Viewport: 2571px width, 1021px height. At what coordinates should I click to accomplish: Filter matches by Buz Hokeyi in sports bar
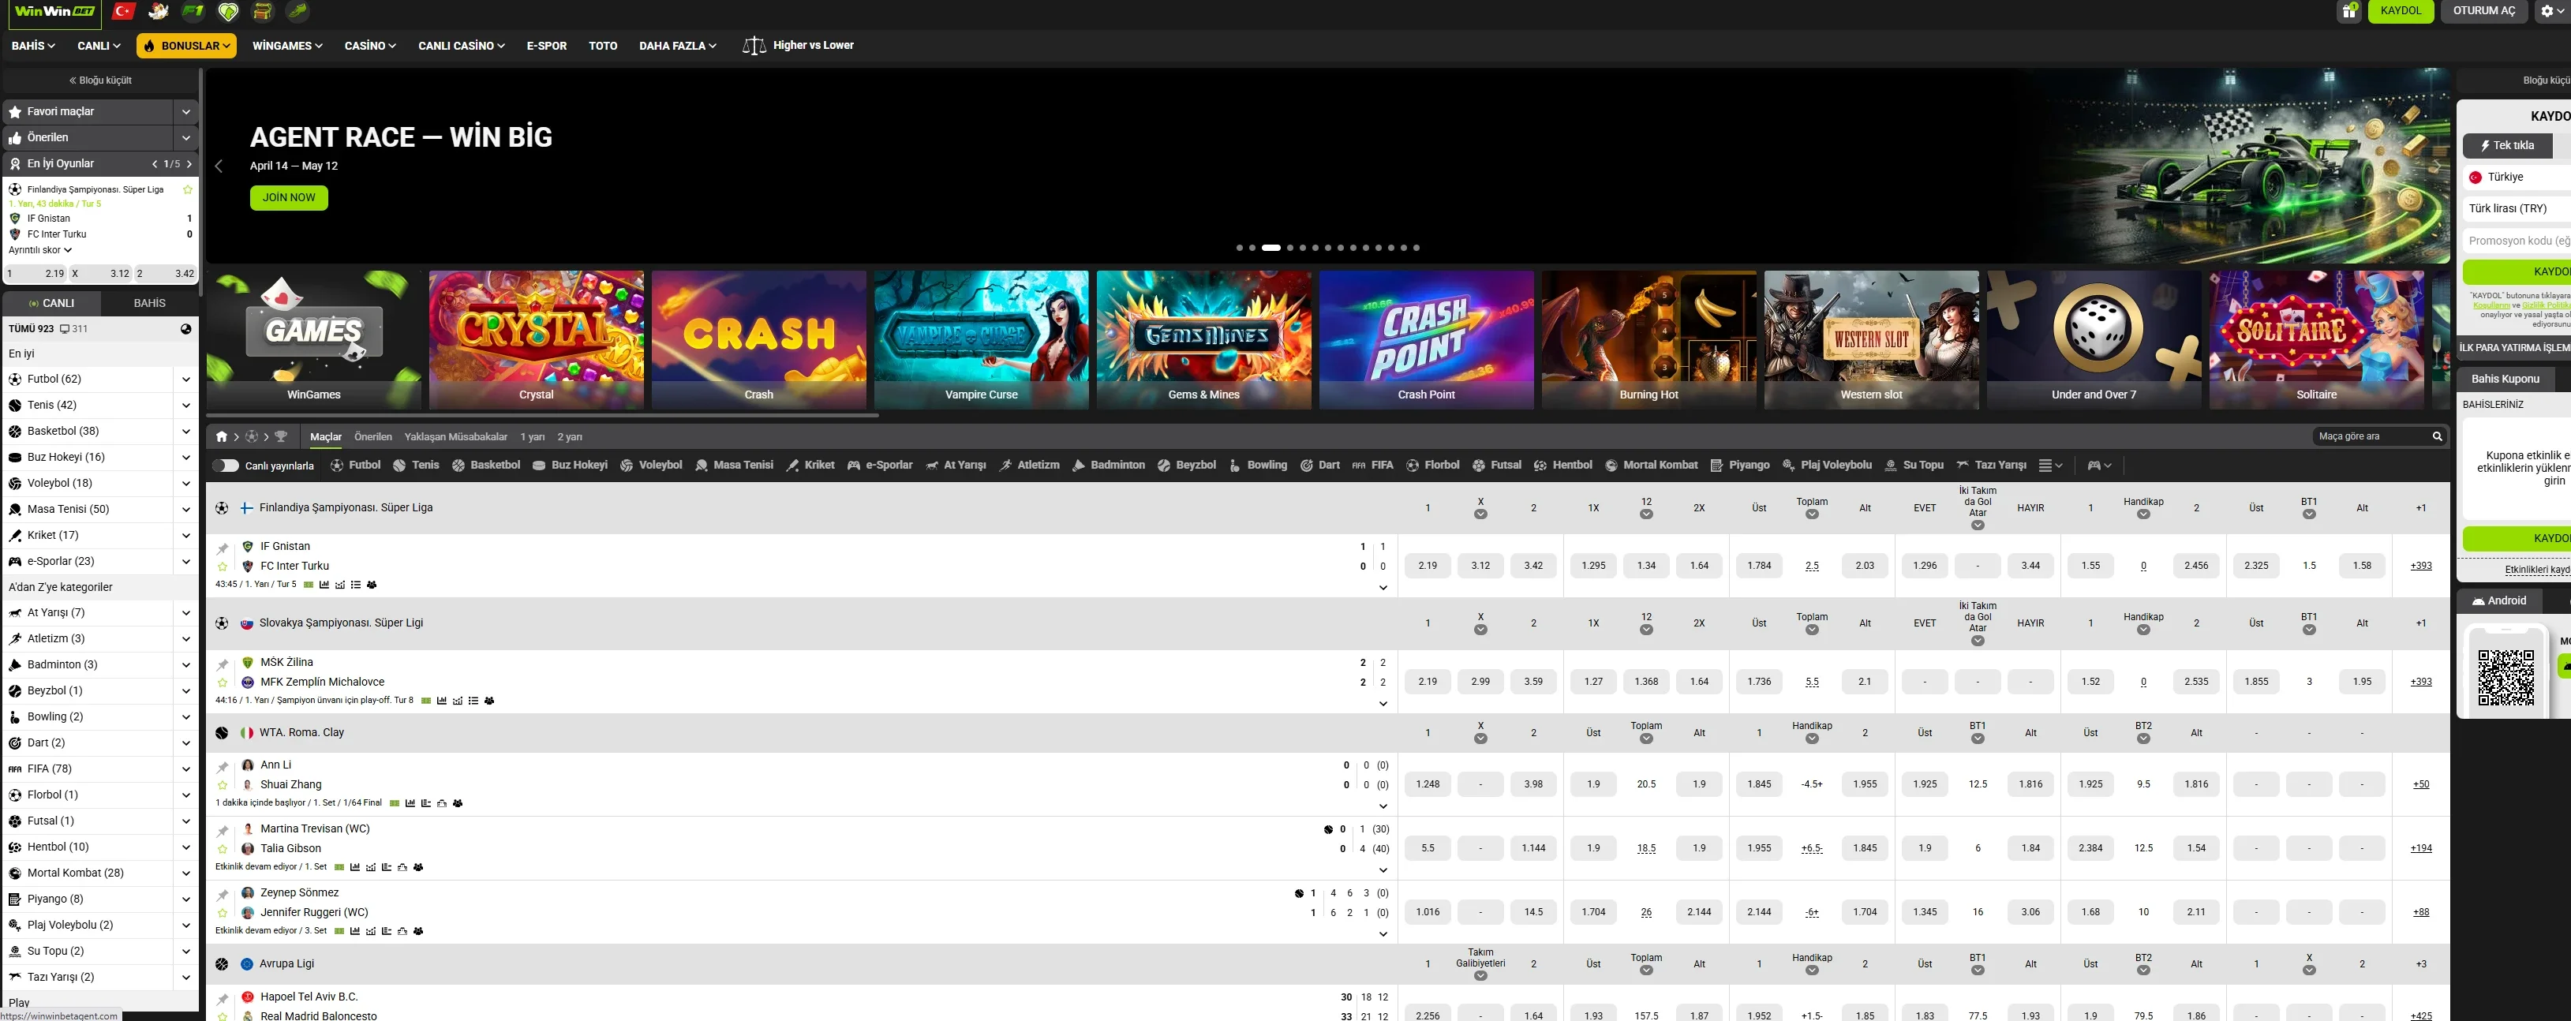pyautogui.click(x=570, y=465)
